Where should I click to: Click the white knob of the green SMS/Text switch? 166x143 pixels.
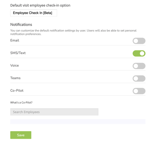click(142, 53)
